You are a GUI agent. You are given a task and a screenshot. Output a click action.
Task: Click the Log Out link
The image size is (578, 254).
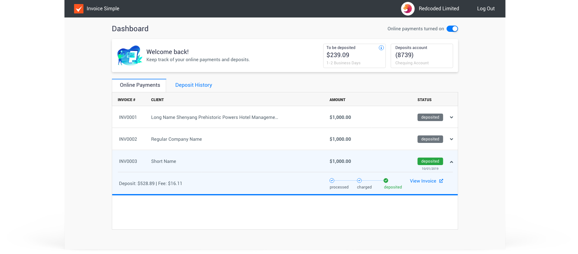coord(486,9)
